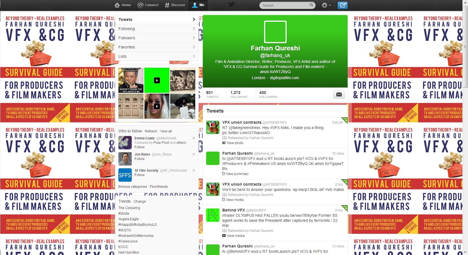Image resolution: width=468 pixels, height=255 pixels.
Task: Open the 2 hrs timestamp on Behind VFX tweet
Action: pos(339,210)
